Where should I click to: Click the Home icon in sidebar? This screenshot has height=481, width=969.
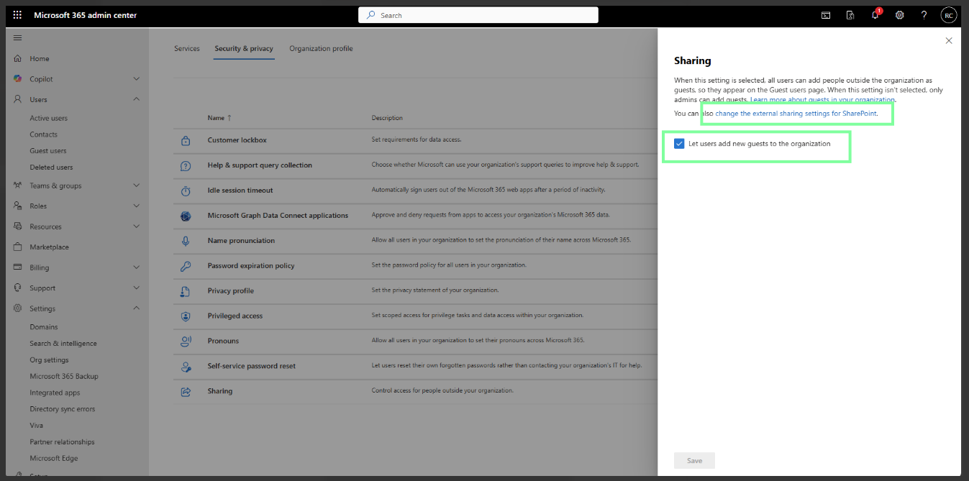17,58
